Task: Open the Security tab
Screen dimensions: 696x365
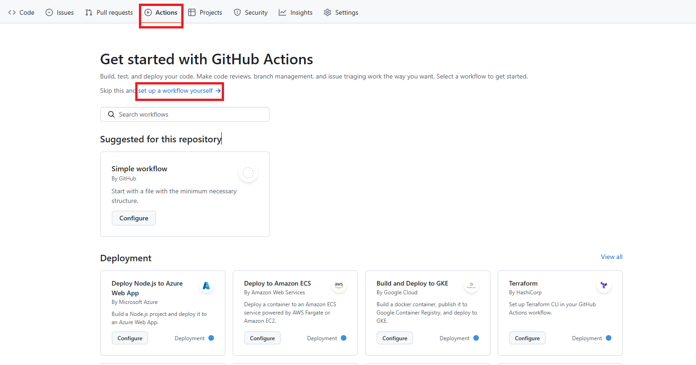Action: point(251,12)
